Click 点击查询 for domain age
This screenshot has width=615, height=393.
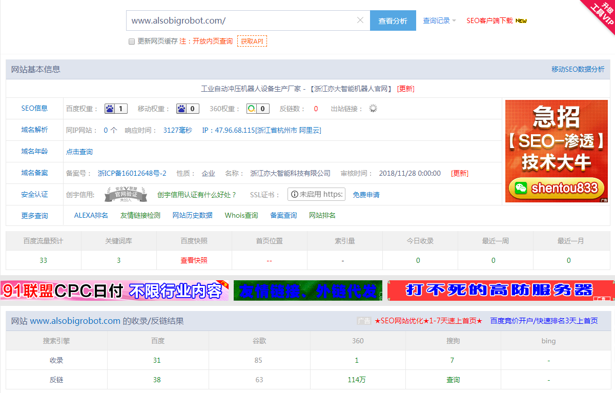[x=78, y=151]
